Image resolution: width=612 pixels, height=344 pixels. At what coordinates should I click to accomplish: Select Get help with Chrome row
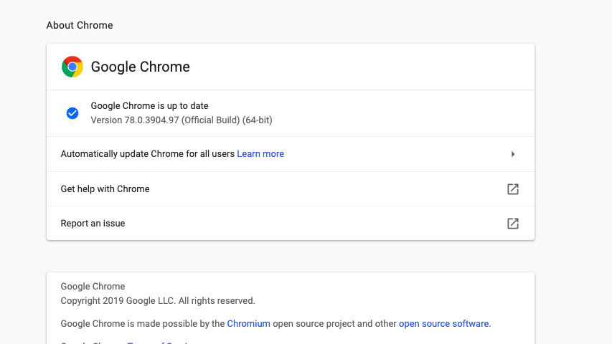point(291,189)
